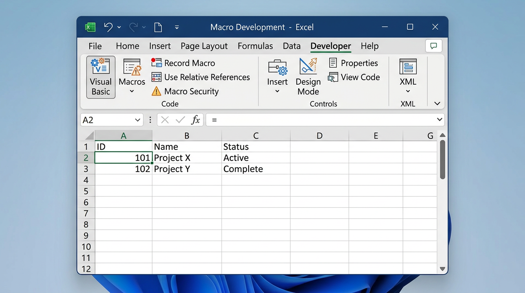This screenshot has width=525, height=293.
Task: Click the Insert Function fx icon
Action: [x=195, y=120]
